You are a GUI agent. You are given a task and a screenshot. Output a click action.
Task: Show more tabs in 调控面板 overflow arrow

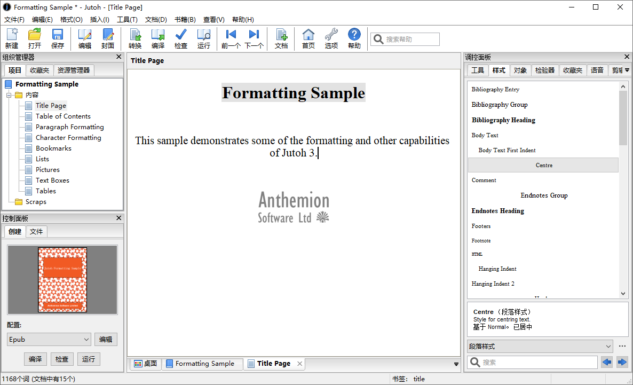pyautogui.click(x=627, y=70)
